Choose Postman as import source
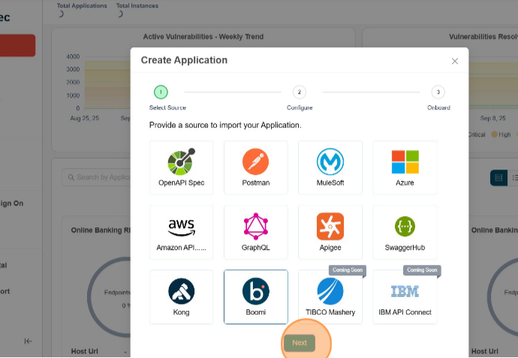The width and height of the screenshot is (518, 358). (255, 167)
